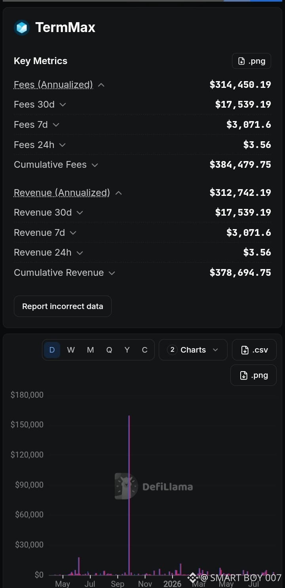The image size is (285, 588).
Task: Download Key Metrics as .png
Action: pyautogui.click(x=251, y=61)
